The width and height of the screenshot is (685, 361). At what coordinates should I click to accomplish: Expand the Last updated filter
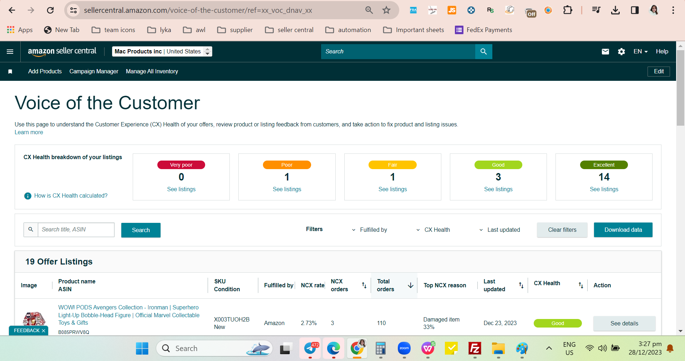click(499, 230)
